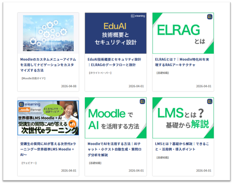Click 【基礎知識】 tag under LMSとは article
This screenshot has height=184, width=233.
click(x=163, y=158)
